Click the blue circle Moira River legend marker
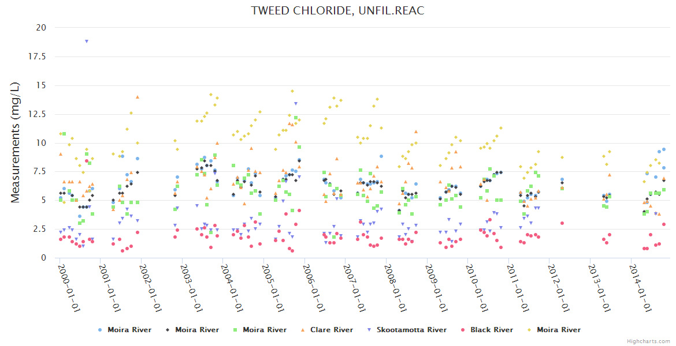676x346 pixels. point(100,330)
